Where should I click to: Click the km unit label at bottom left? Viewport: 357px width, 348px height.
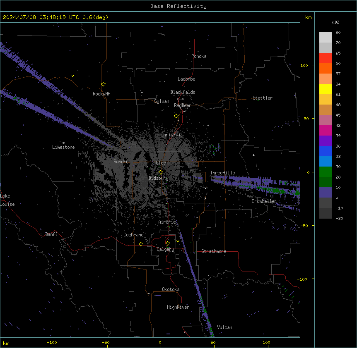[x=6, y=343]
